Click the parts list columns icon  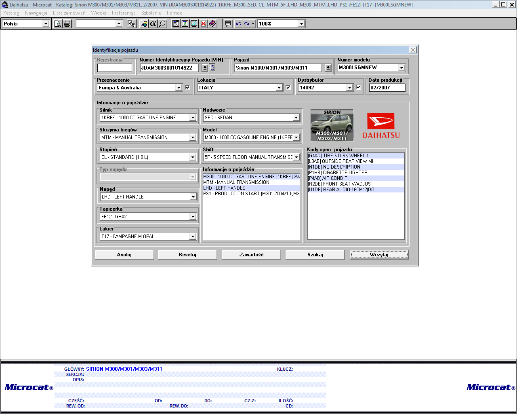tap(176, 24)
